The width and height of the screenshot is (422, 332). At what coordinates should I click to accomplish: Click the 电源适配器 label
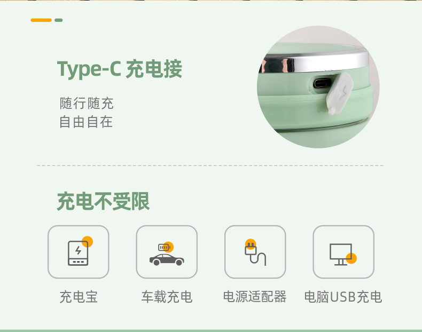(255, 297)
